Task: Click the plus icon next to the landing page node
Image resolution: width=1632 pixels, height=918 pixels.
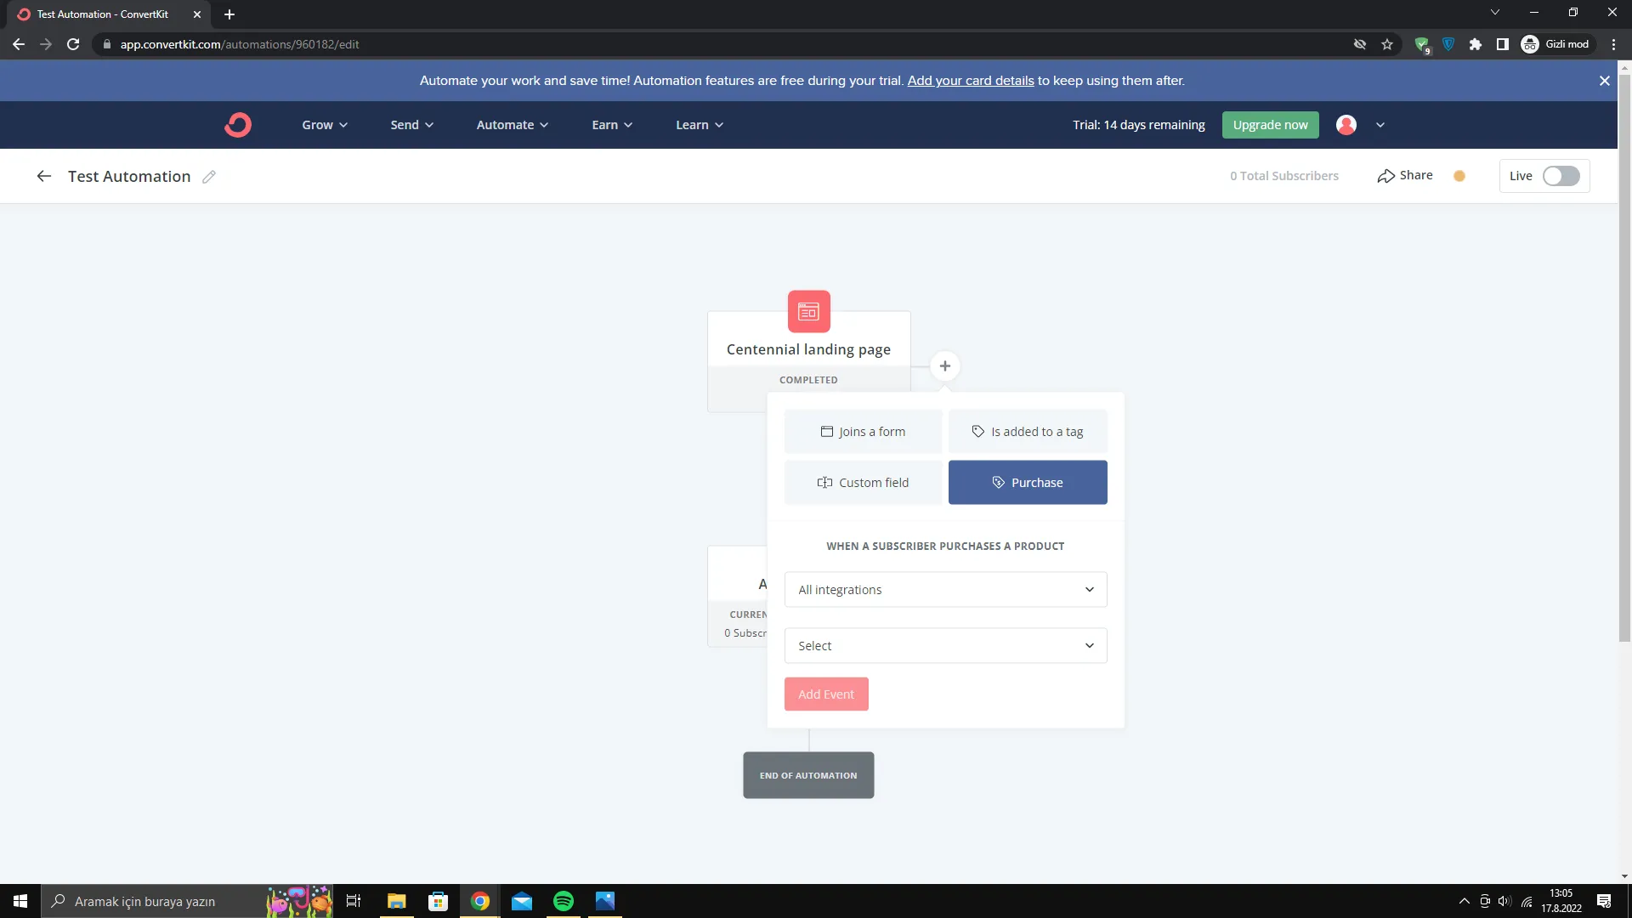Action: point(944,366)
